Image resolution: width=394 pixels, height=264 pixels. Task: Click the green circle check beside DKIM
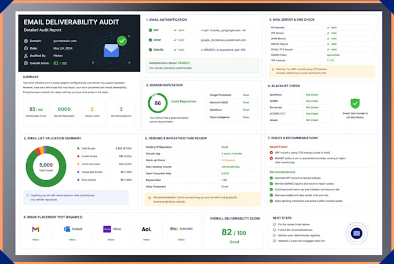150,40
